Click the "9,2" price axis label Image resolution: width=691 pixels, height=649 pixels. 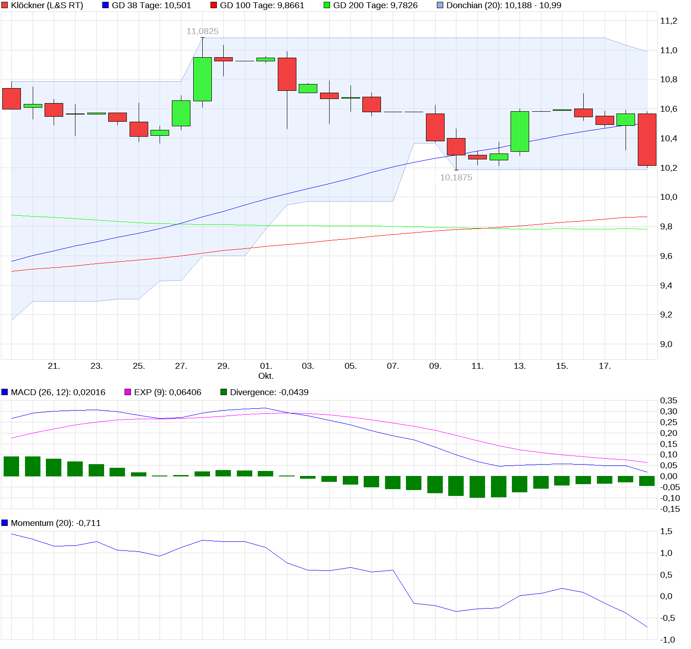tap(666, 315)
